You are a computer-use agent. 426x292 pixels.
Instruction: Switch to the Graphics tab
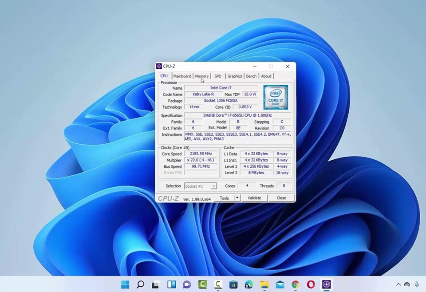[x=235, y=76]
